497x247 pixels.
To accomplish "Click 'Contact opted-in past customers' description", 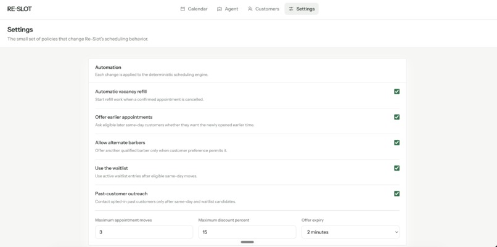I will pos(165,201).
